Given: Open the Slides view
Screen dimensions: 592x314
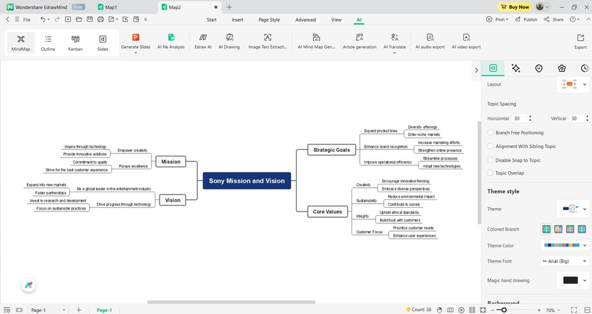Looking at the screenshot, I should tap(103, 43).
